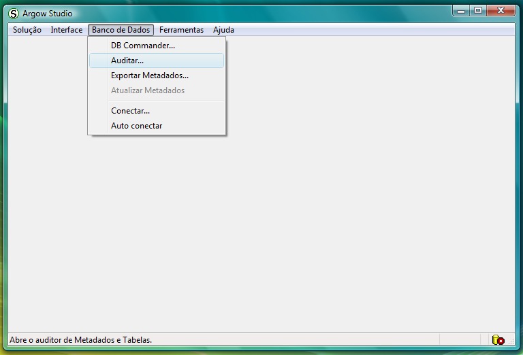Open the Ferramentas menu
Screen dimensions: 523x355
[x=181, y=30]
